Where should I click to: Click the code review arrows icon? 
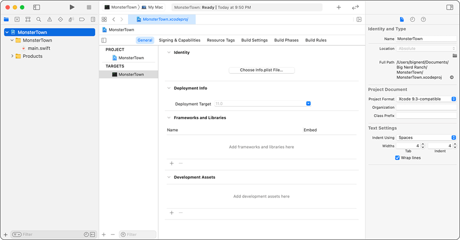355,7
